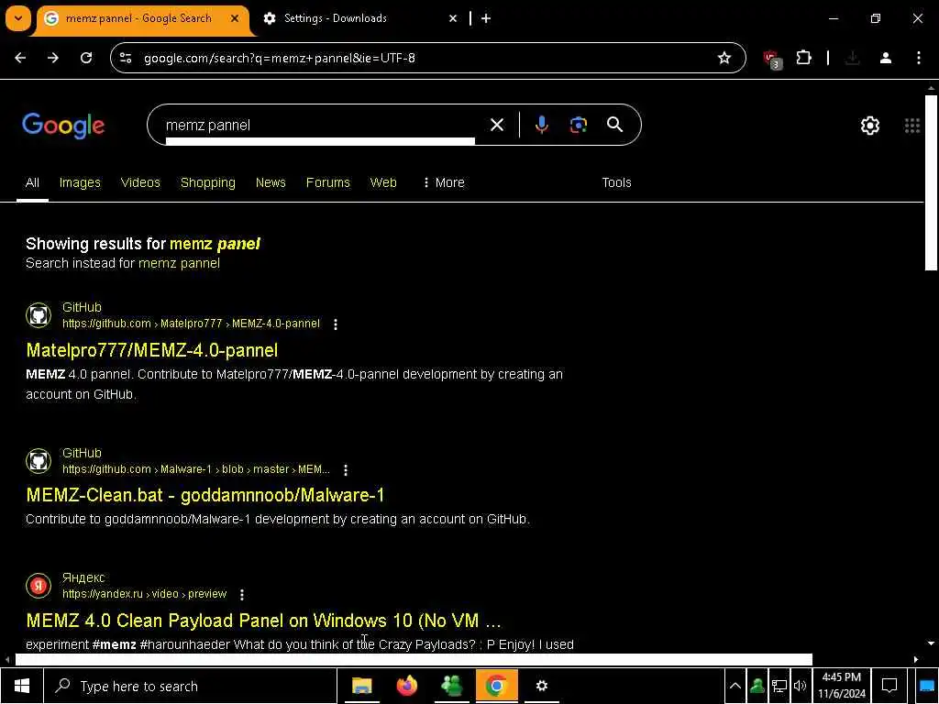Click the scroll down arrow

click(931, 643)
